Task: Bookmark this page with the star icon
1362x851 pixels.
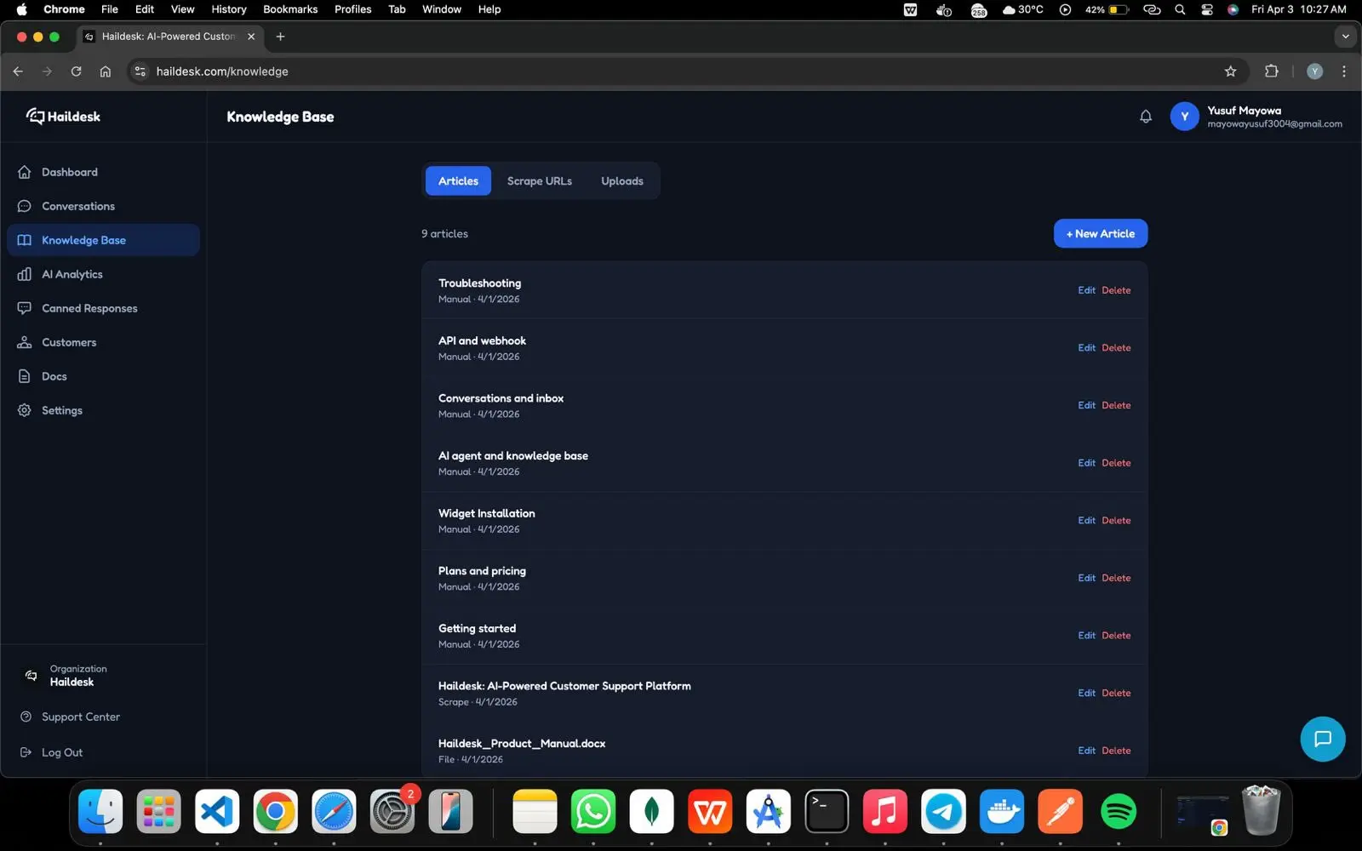Action: [x=1230, y=71]
